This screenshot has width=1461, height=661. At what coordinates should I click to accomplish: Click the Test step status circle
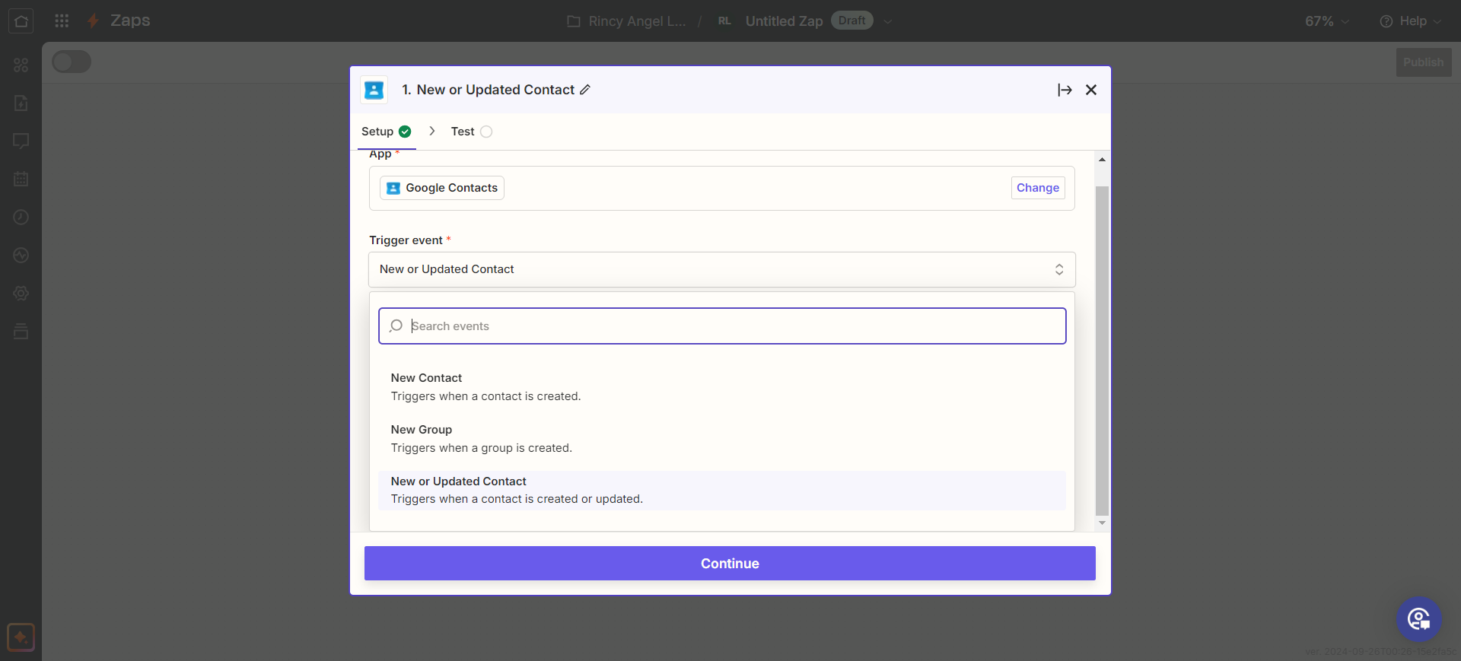tap(486, 132)
